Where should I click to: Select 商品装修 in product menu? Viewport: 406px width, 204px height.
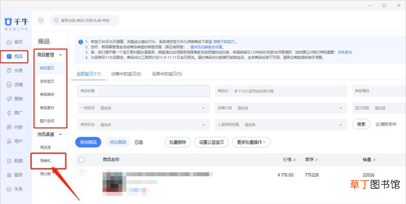(x=47, y=94)
